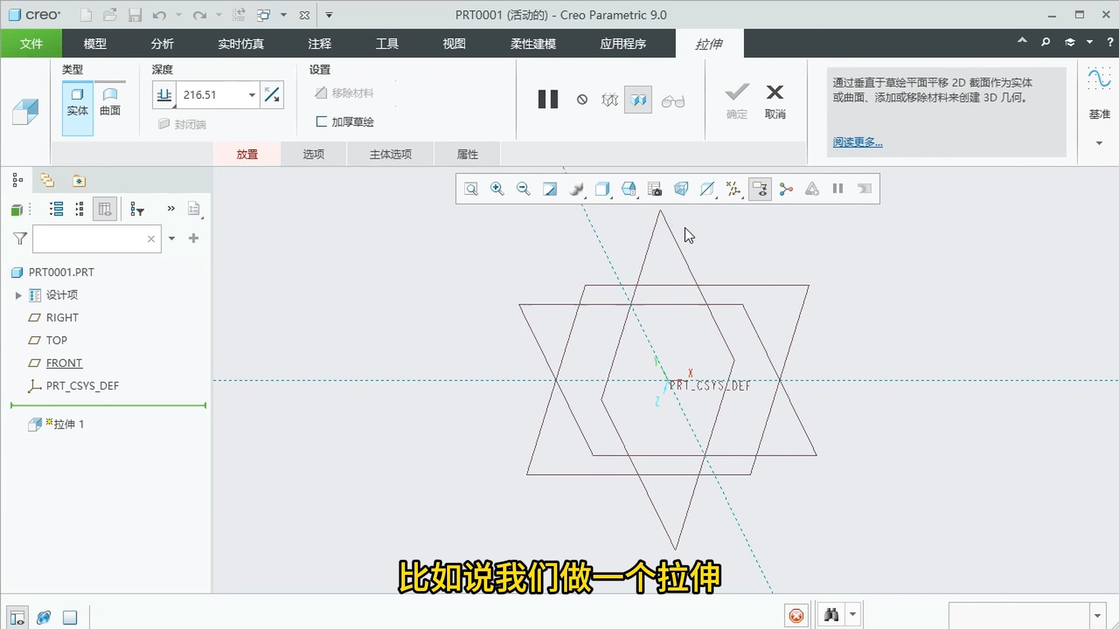1119x629 pixels.
Task: Select the Zoom In tool
Action: [497, 189]
